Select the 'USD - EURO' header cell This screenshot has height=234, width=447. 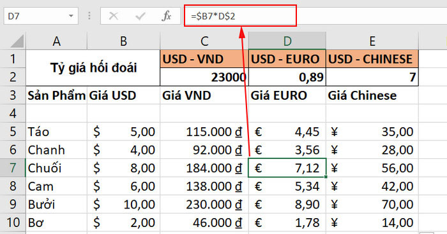[287, 59]
